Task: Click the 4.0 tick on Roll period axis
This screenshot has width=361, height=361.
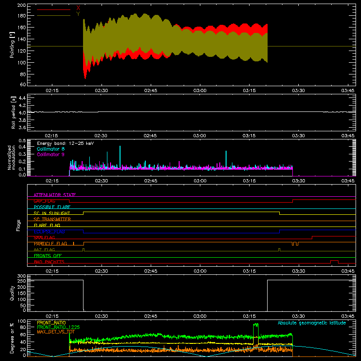Action: 22,113
